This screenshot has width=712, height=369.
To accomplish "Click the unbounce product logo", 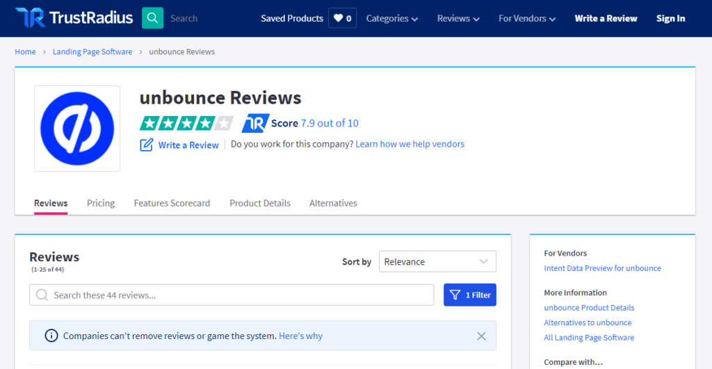I will 77,129.
